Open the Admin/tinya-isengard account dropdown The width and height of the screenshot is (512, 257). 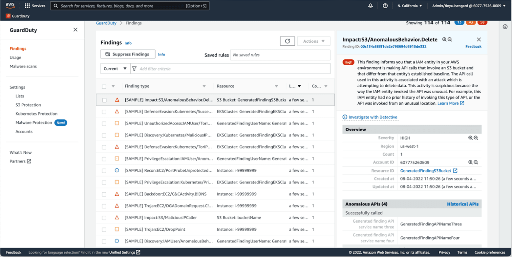pos(469,6)
